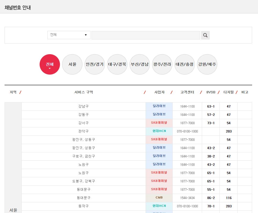The width and height of the screenshot is (258, 213).
Task: Click the sort icon beside 서비스 구역 header
Action: tap(145, 92)
